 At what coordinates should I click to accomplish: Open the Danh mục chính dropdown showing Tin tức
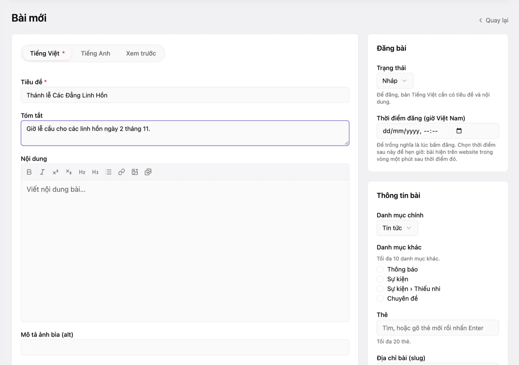pos(397,228)
